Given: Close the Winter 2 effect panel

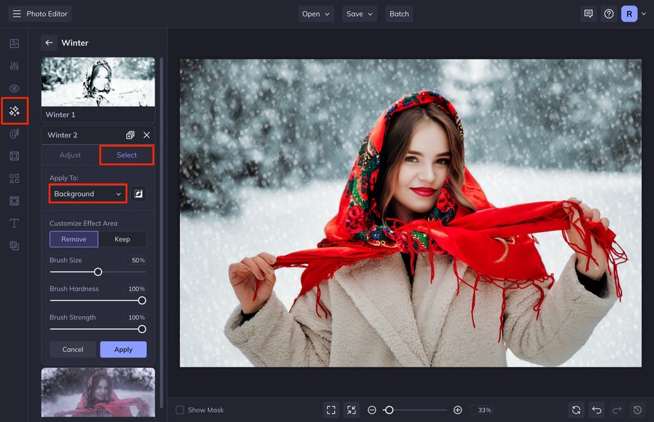Looking at the screenshot, I should (146, 135).
